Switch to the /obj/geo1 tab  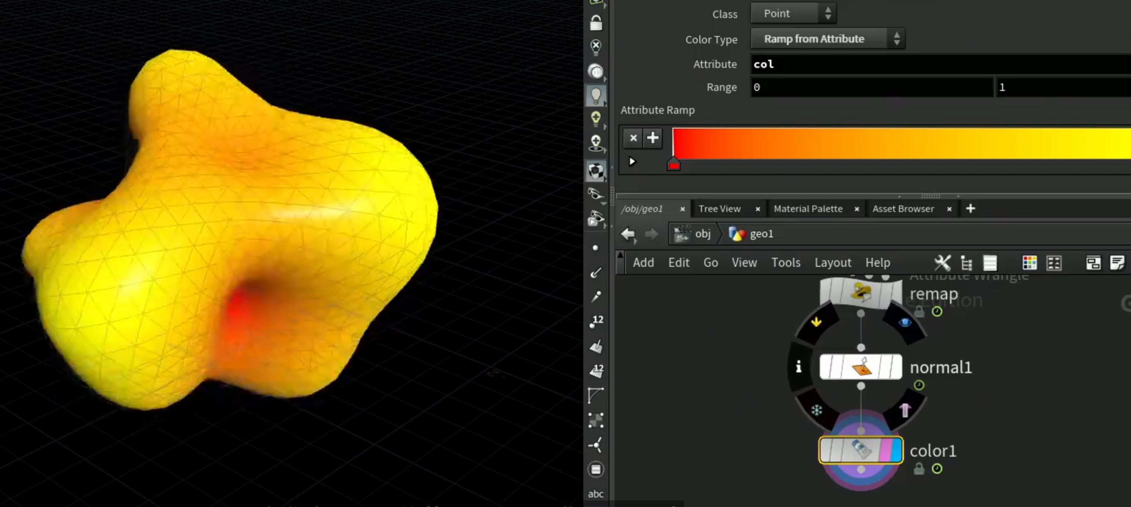642,209
